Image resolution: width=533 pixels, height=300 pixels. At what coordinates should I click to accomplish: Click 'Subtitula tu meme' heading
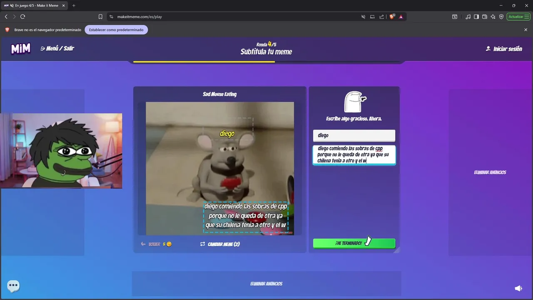tap(266, 52)
